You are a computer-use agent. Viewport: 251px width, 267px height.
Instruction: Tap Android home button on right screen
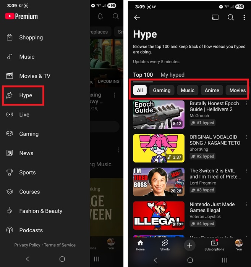click(x=190, y=260)
